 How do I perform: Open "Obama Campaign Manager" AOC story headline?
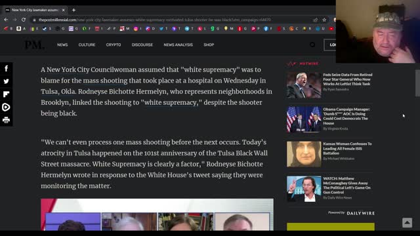[x=346, y=116]
